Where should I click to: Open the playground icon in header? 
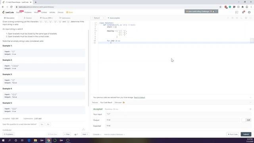(237, 12)
